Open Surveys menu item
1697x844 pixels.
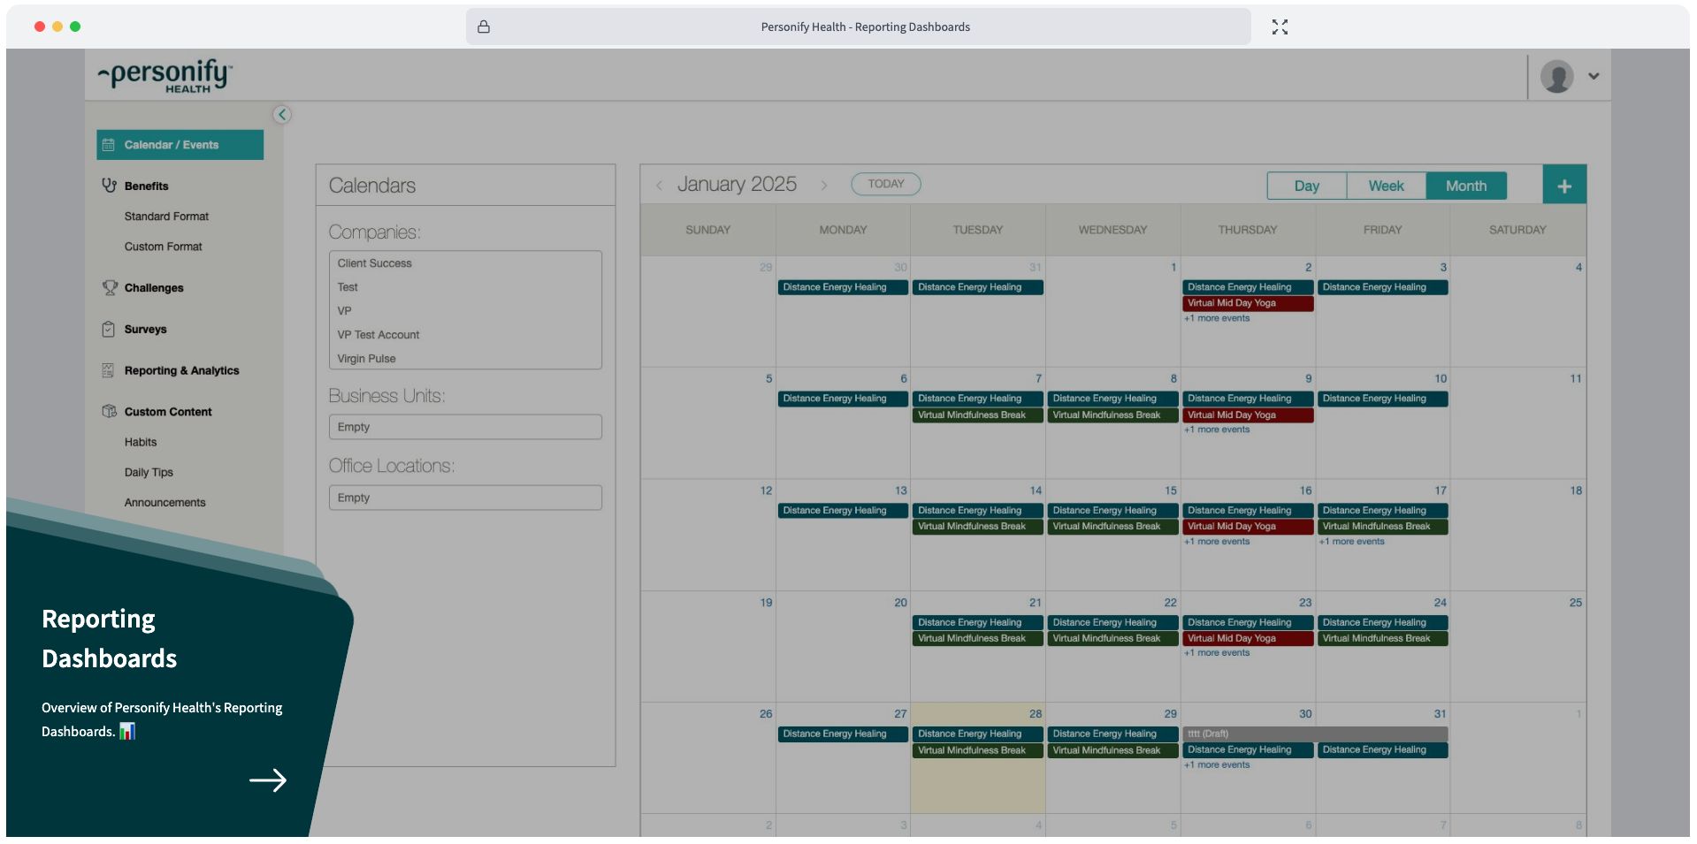click(146, 330)
